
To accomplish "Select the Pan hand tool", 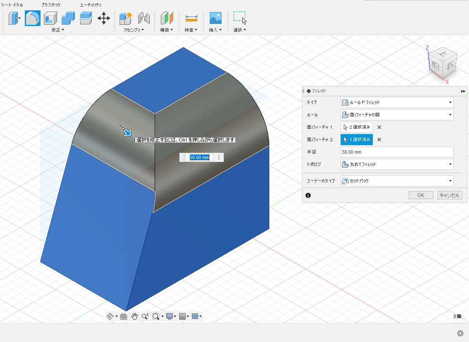I will [x=134, y=316].
